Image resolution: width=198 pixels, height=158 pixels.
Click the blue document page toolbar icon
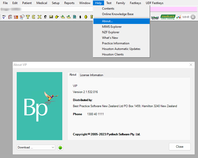click(x=74, y=17)
